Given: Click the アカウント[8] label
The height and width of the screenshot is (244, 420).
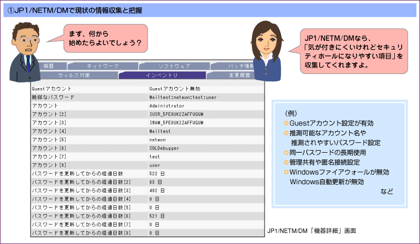Looking at the screenshot, I should (49, 165).
